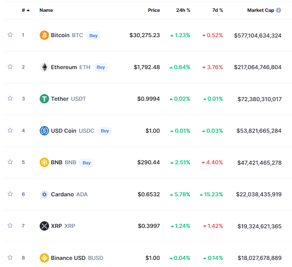Screen dimensions: 292x267
Task: Click Cardano 24h change 5.78%
Action: [180, 194]
